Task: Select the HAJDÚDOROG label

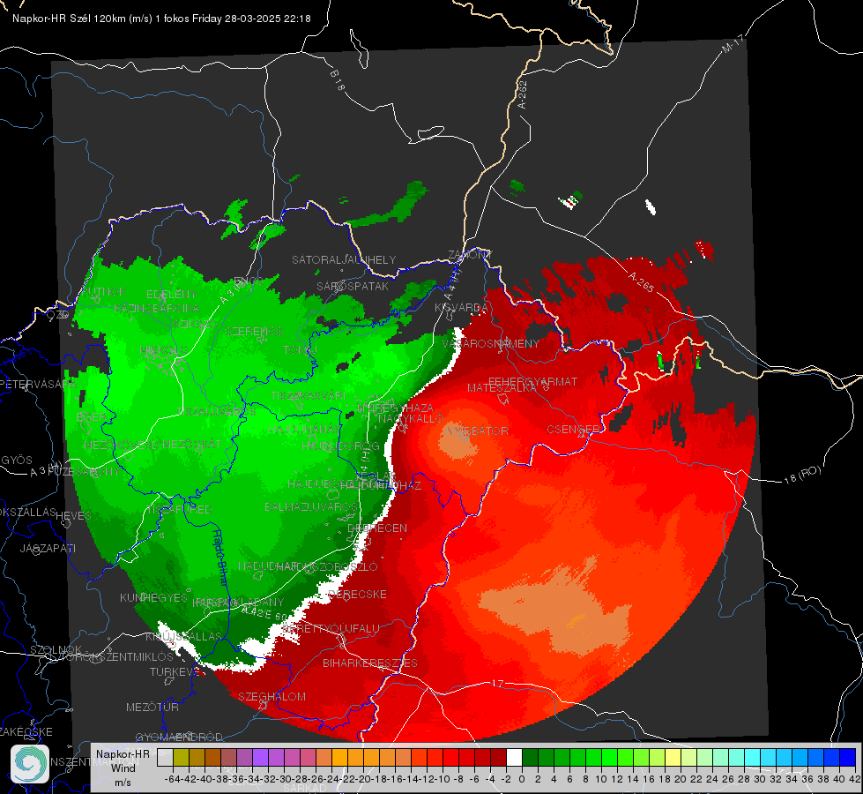Action: point(340,446)
